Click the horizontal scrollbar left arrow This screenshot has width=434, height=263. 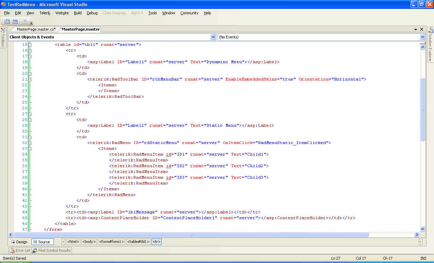point(11,235)
